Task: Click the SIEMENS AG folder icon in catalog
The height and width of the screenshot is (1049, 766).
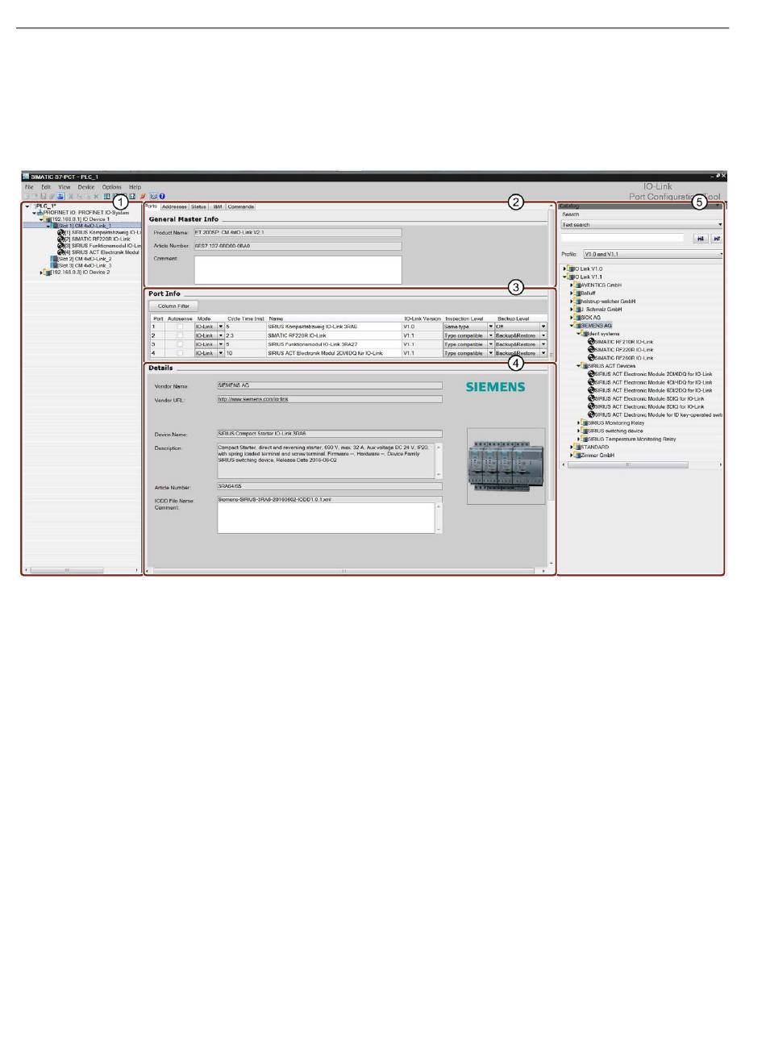Action: click(577, 326)
